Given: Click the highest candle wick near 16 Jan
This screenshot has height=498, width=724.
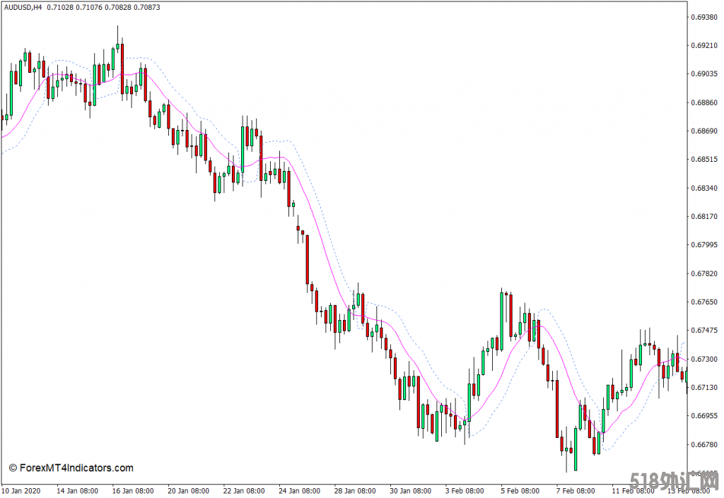Looking at the screenshot, I should click(x=117, y=32).
